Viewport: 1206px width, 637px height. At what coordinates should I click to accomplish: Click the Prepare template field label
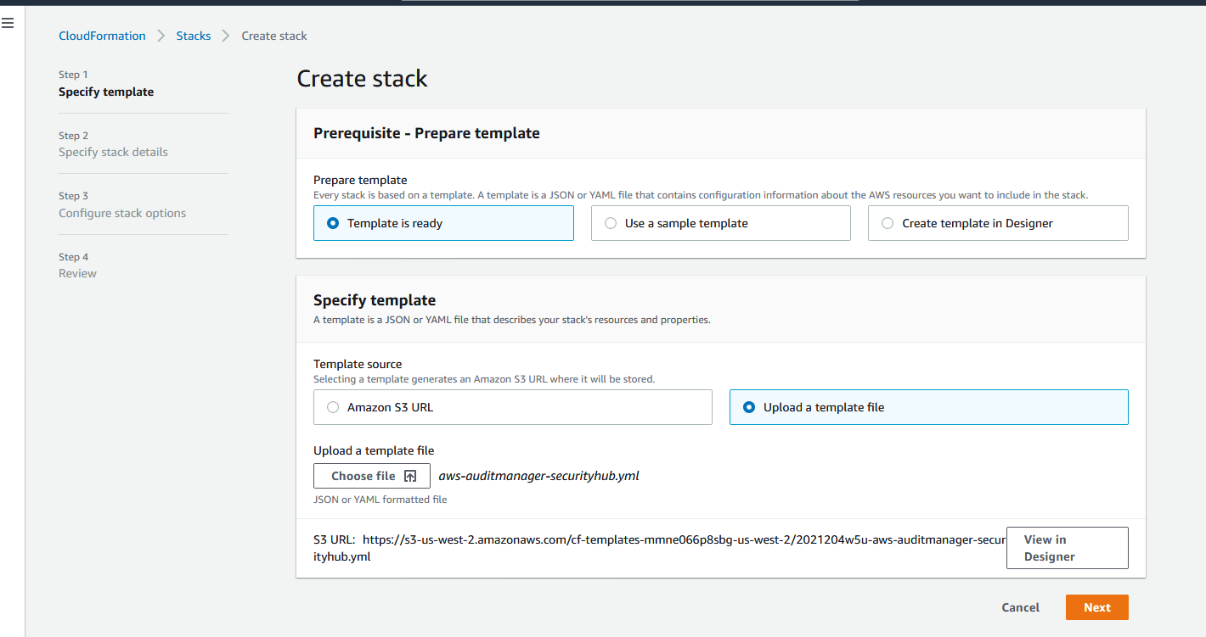coord(360,180)
